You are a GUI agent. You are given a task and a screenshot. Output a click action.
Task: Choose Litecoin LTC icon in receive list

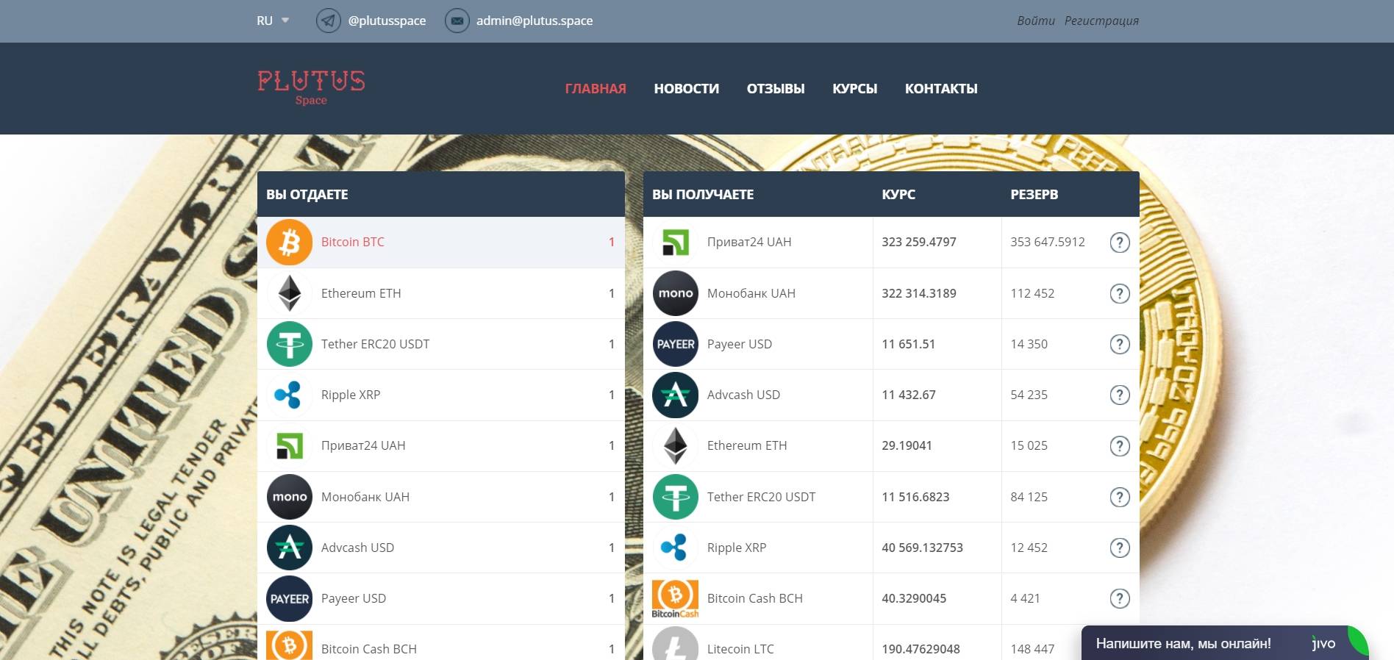coord(676,644)
